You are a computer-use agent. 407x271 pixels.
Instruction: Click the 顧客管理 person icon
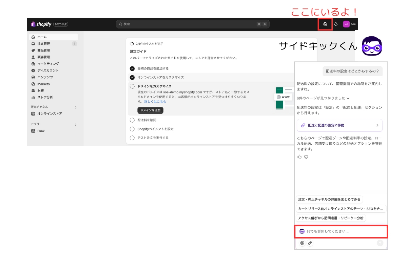click(33, 57)
